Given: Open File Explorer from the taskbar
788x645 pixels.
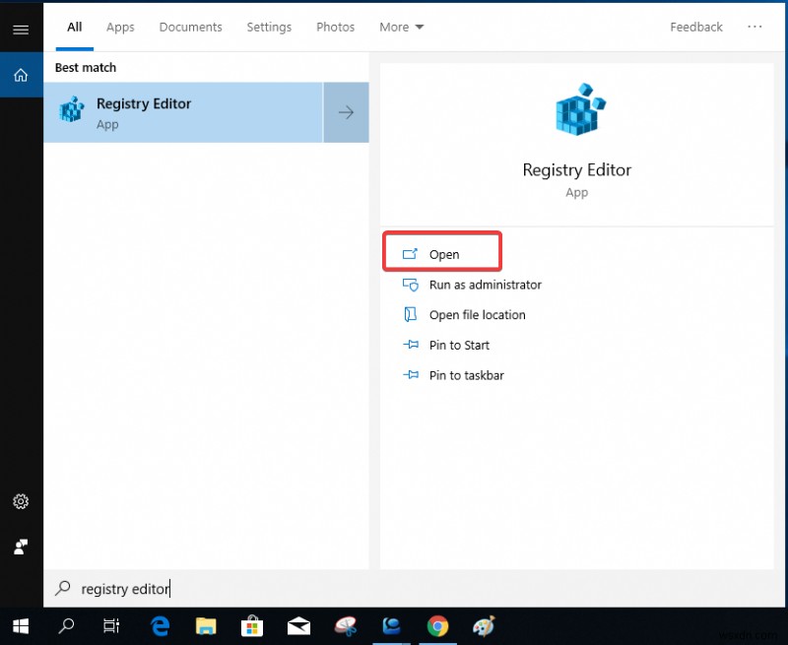Looking at the screenshot, I should pos(206,626).
